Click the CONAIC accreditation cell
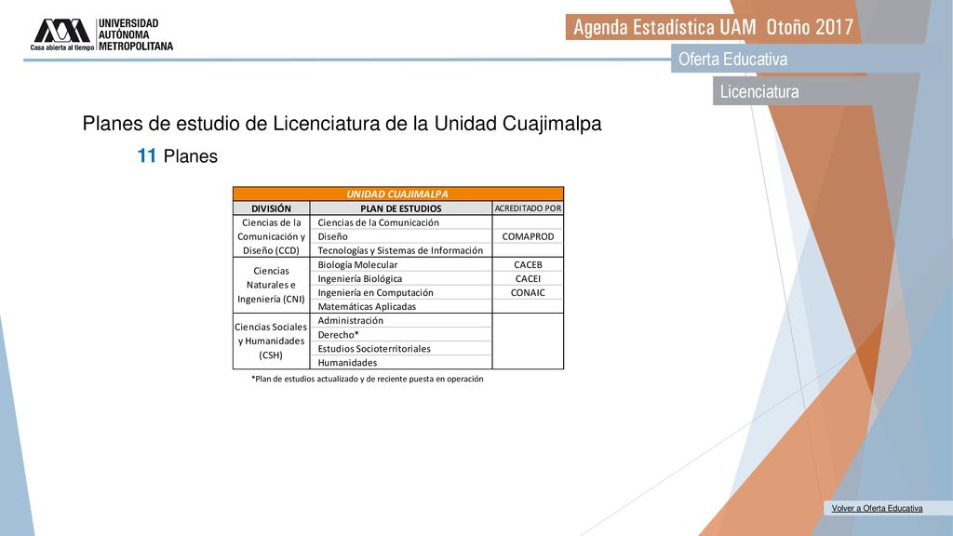The height and width of the screenshot is (536, 953). click(x=528, y=292)
